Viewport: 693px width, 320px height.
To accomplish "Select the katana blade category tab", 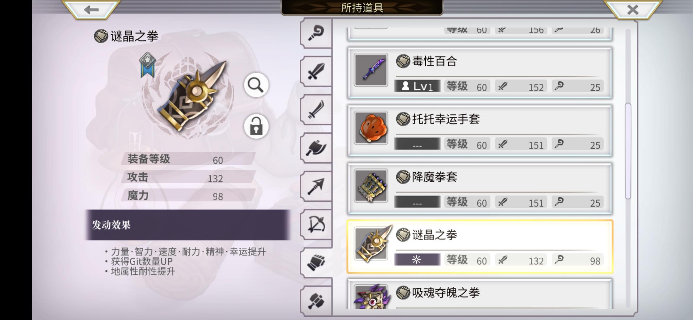I will point(316,110).
